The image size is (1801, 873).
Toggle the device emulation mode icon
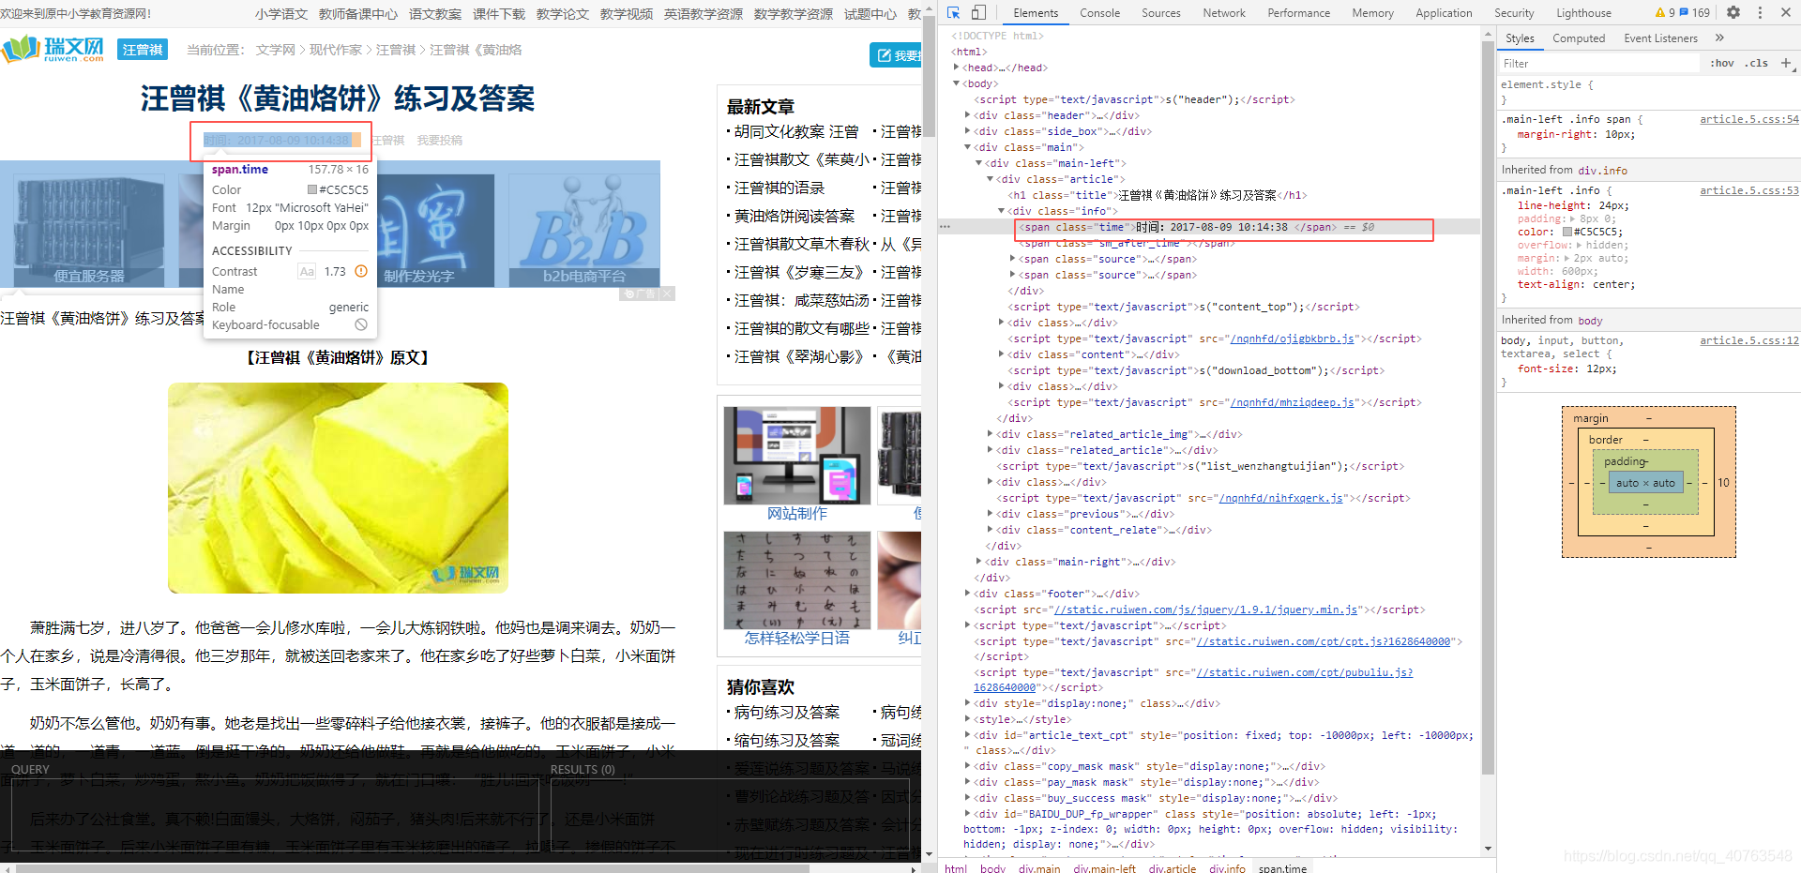coord(976,12)
